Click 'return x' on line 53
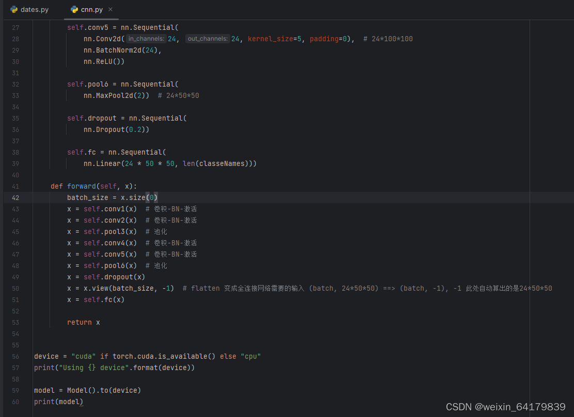 [84, 322]
